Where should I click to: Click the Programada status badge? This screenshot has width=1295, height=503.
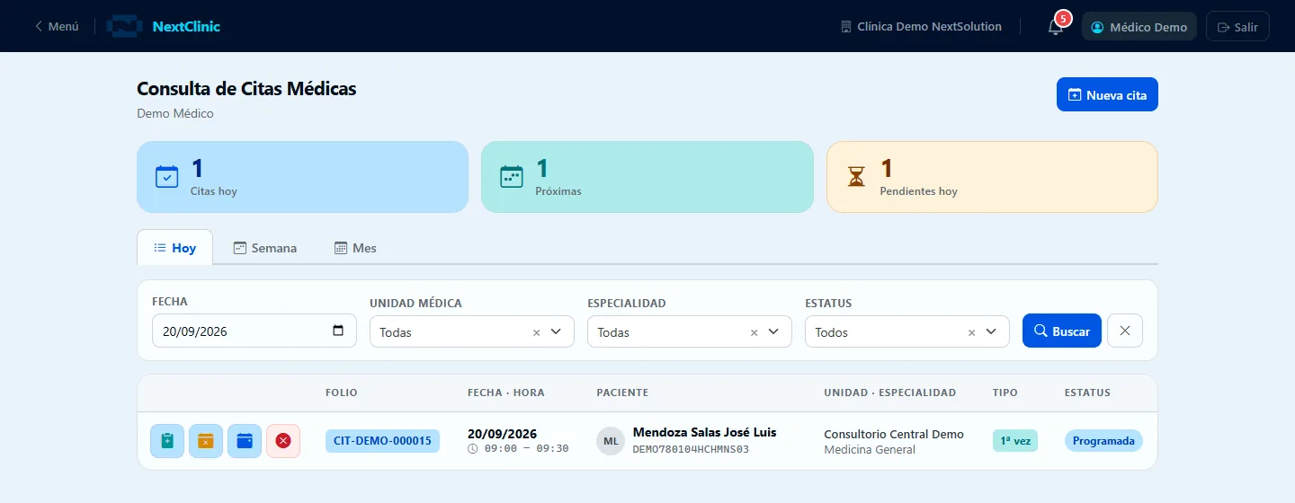tap(1103, 441)
